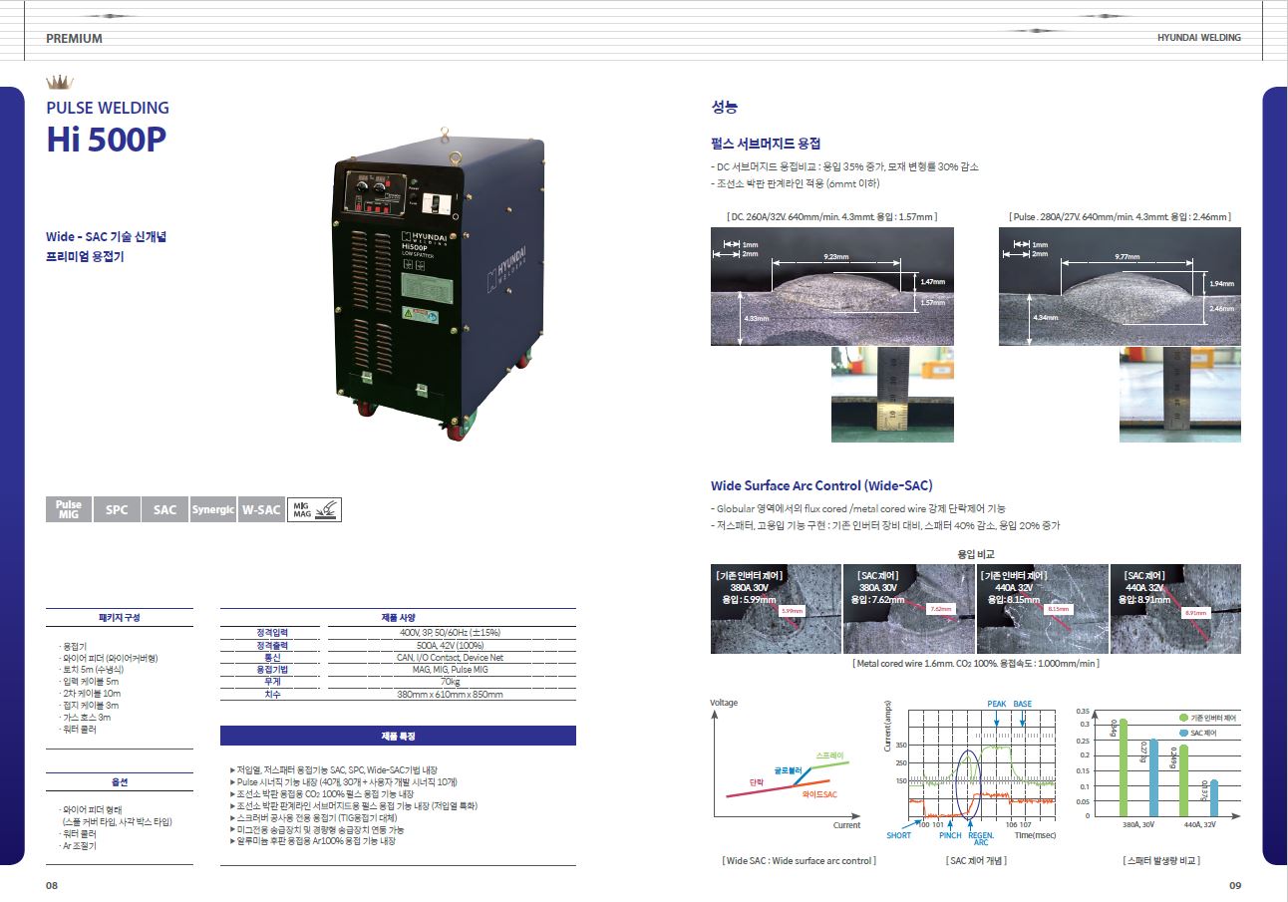The image size is (1288, 902).
Task: Click the SAC feature badge
Action: 164,509
